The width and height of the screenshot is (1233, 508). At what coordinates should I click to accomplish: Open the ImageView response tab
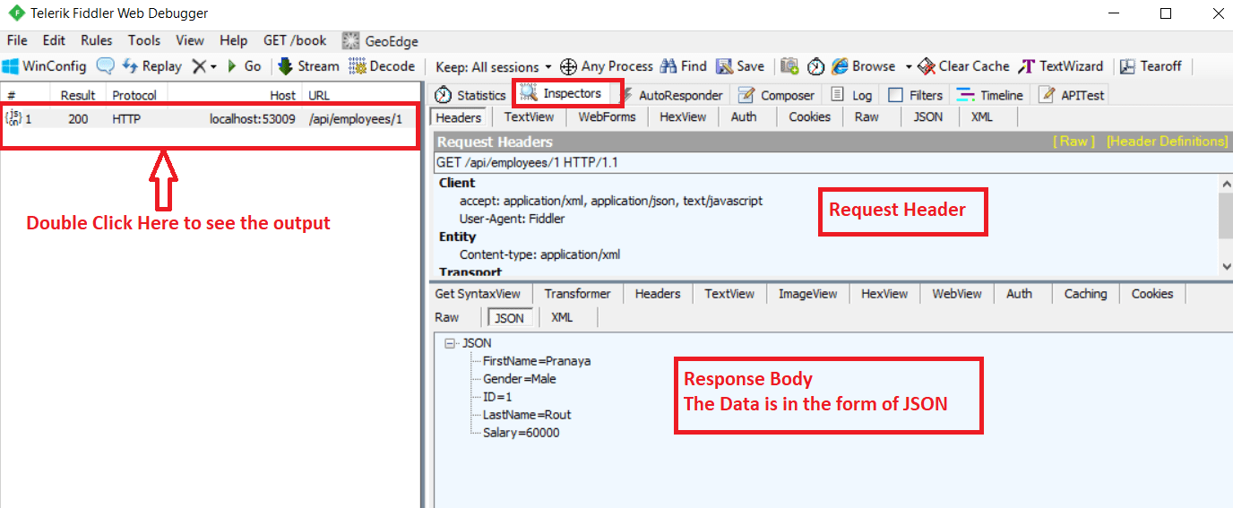(x=807, y=294)
